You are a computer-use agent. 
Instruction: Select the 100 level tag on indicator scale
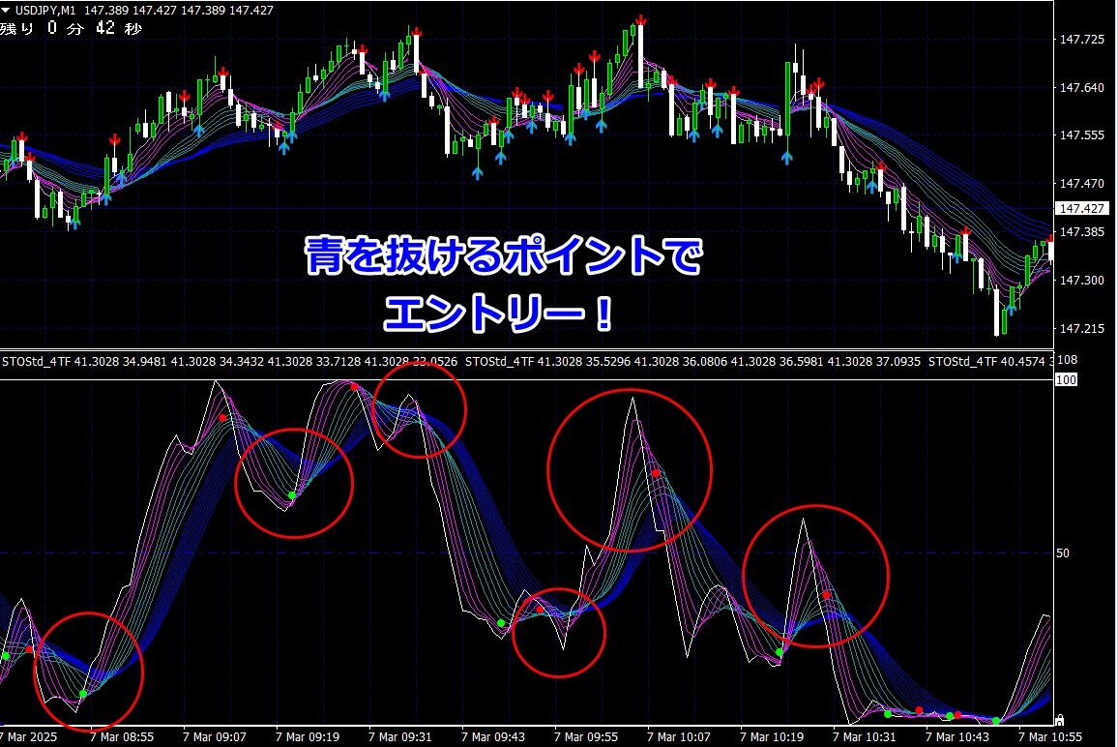pyautogui.click(x=1066, y=379)
